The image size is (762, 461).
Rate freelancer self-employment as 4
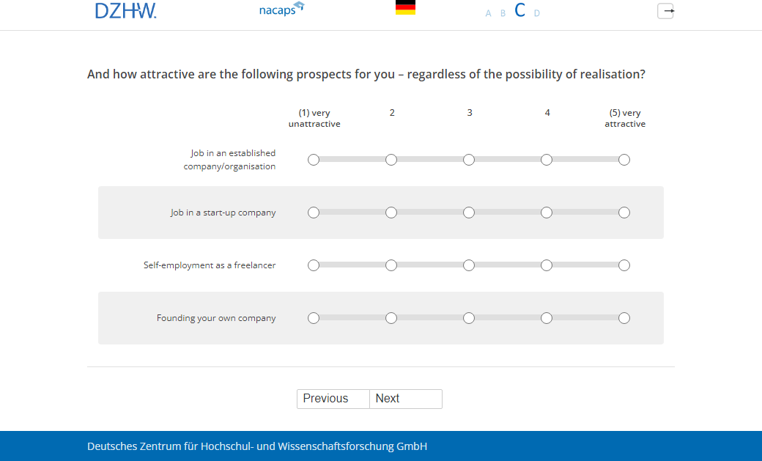click(x=547, y=265)
